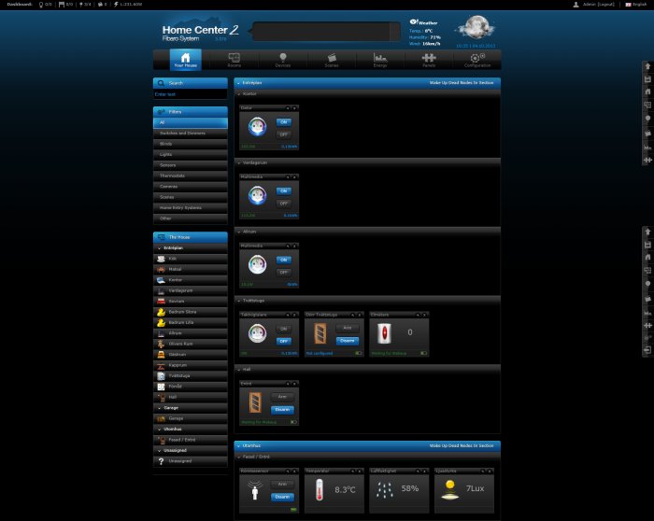
Task: Click the Allrum Multimedia plug icon
Action: [257, 264]
